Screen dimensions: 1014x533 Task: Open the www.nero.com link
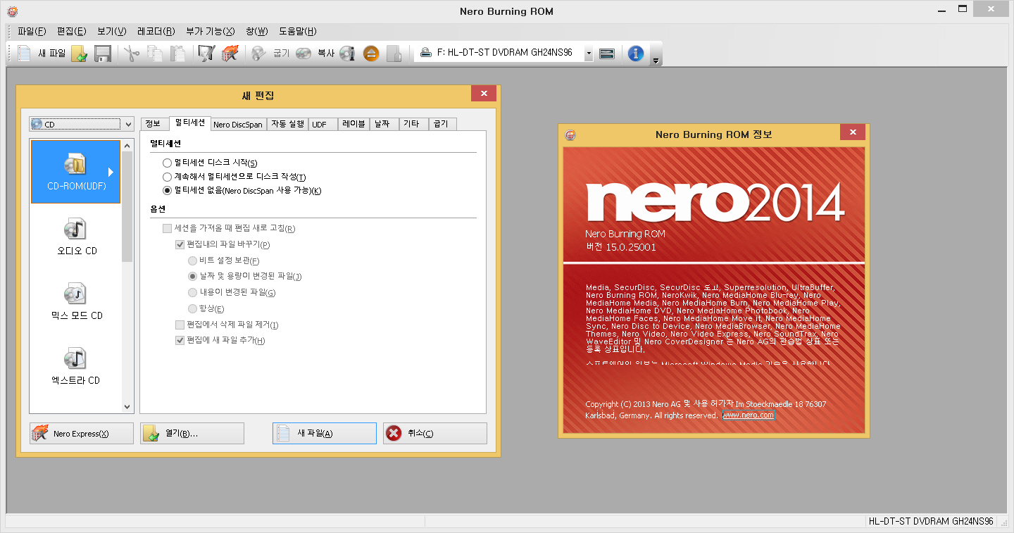coord(749,415)
